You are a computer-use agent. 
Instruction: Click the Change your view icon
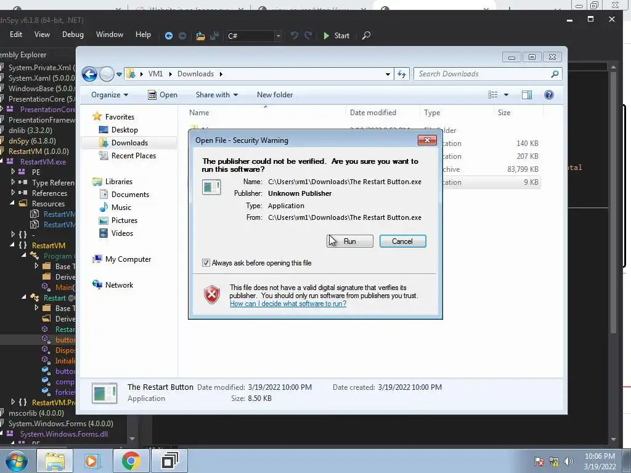[492, 95]
